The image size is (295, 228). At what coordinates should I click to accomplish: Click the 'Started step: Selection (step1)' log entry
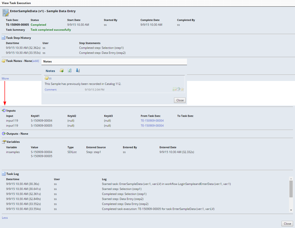(x=122, y=189)
